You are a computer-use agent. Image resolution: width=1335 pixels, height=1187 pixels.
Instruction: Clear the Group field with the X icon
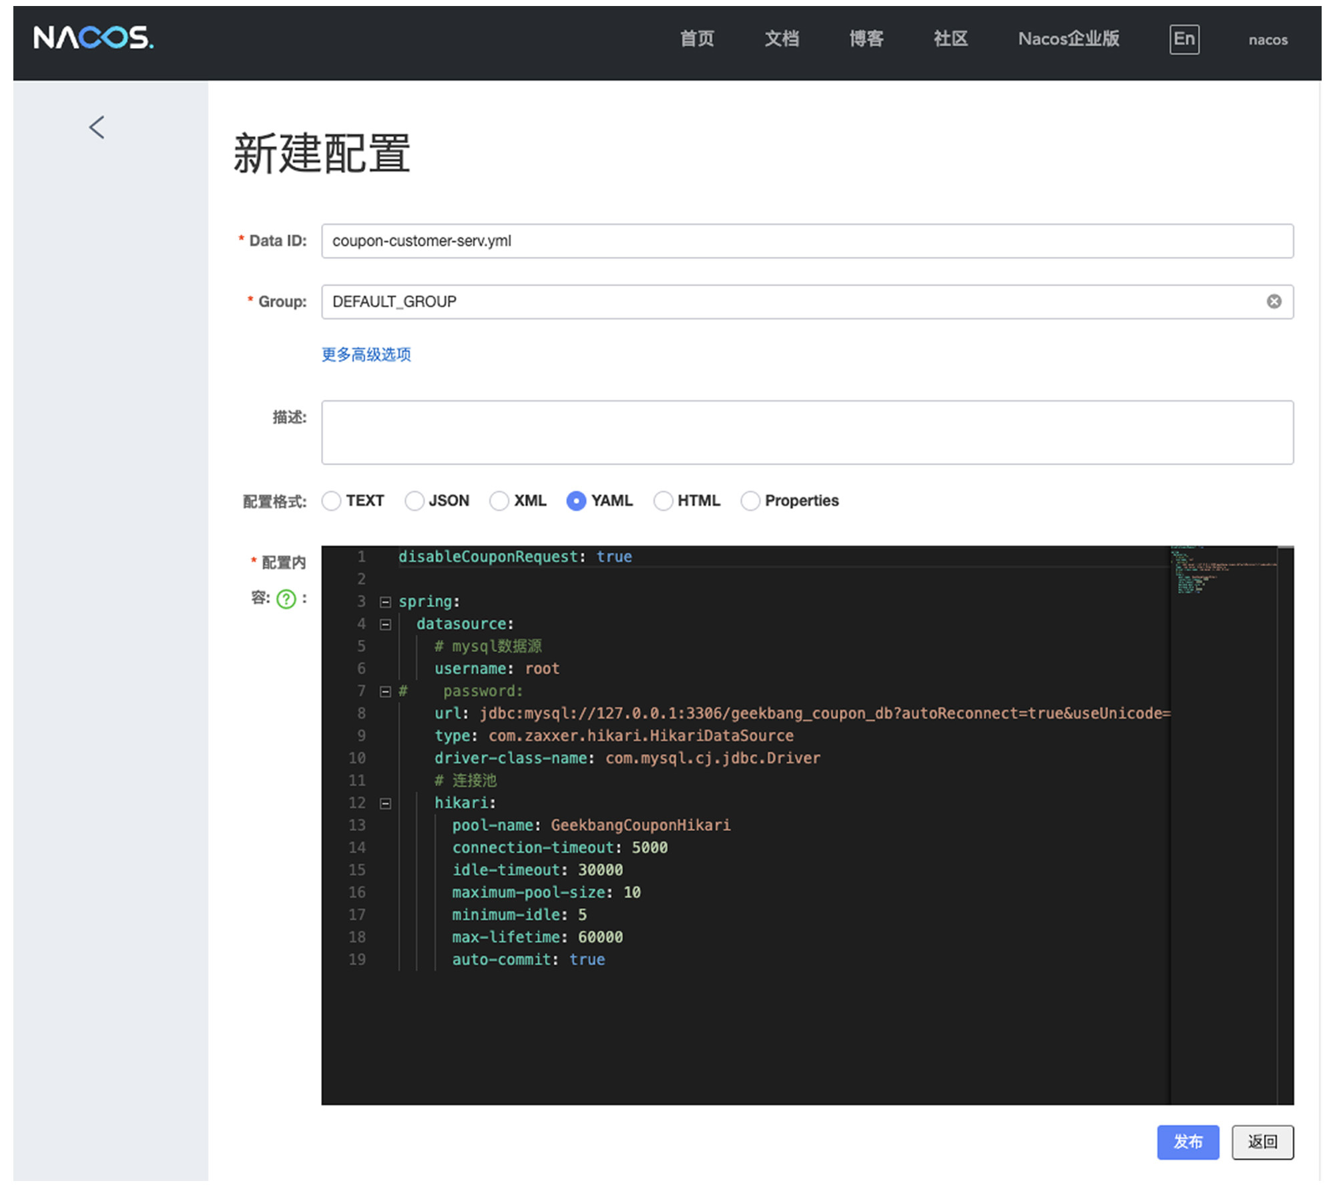point(1276,302)
